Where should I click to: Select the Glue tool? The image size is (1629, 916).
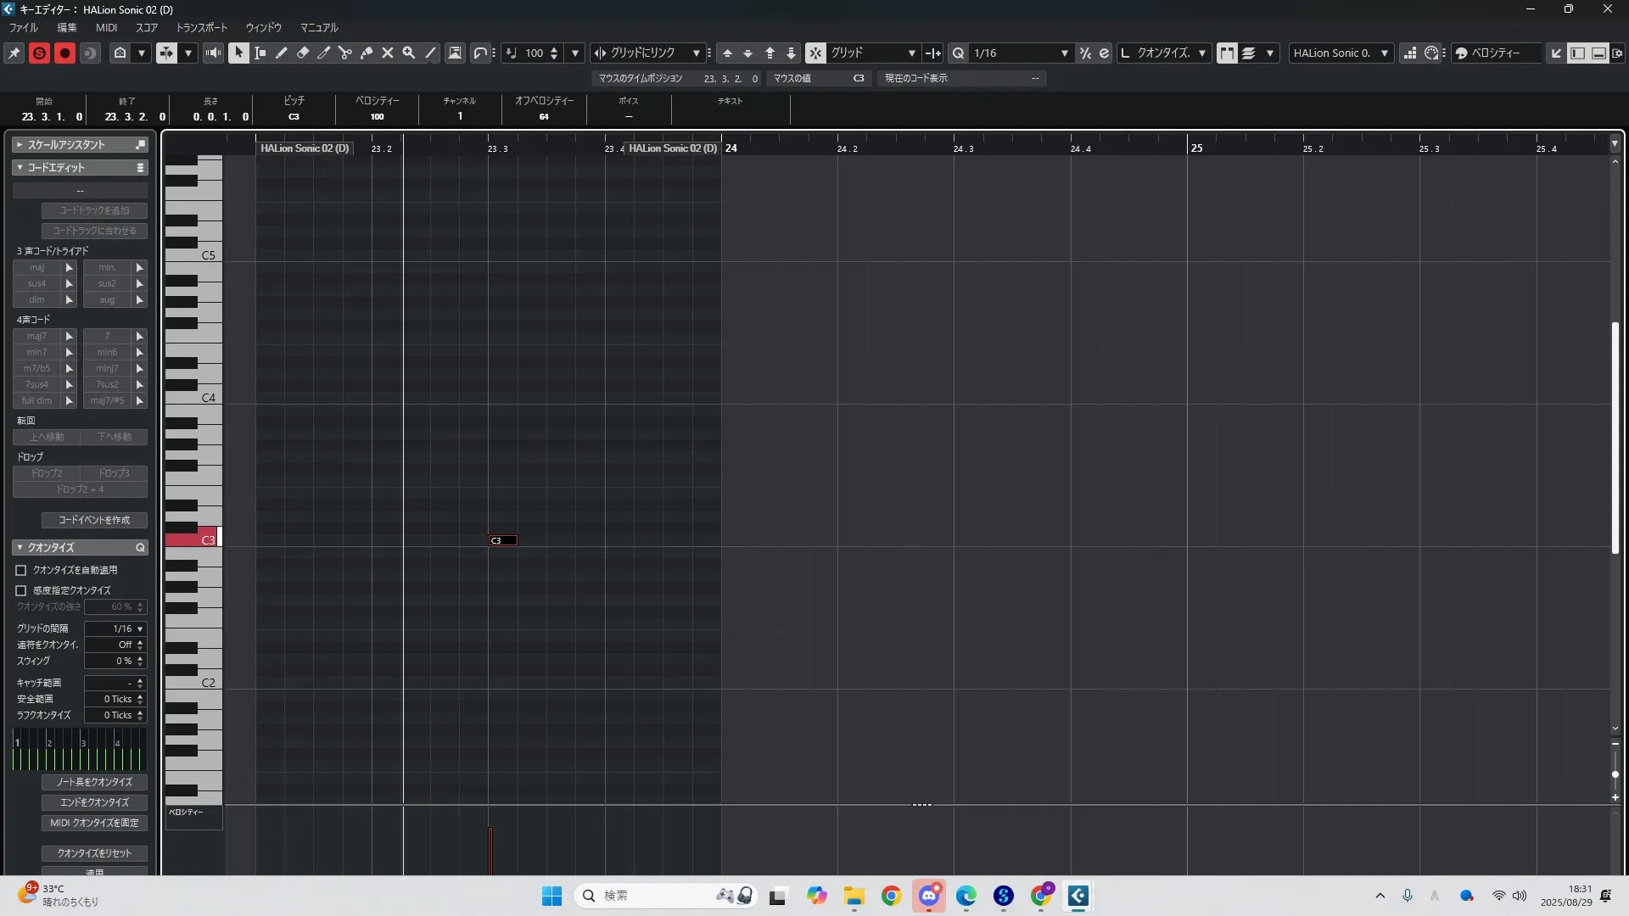coord(367,53)
